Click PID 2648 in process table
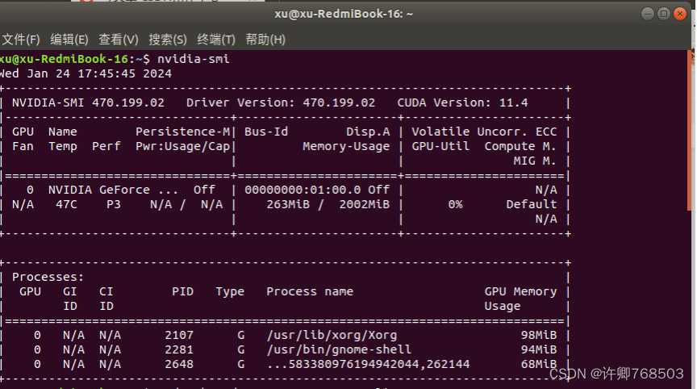Image resolution: width=697 pixels, height=389 pixels. click(179, 364)
